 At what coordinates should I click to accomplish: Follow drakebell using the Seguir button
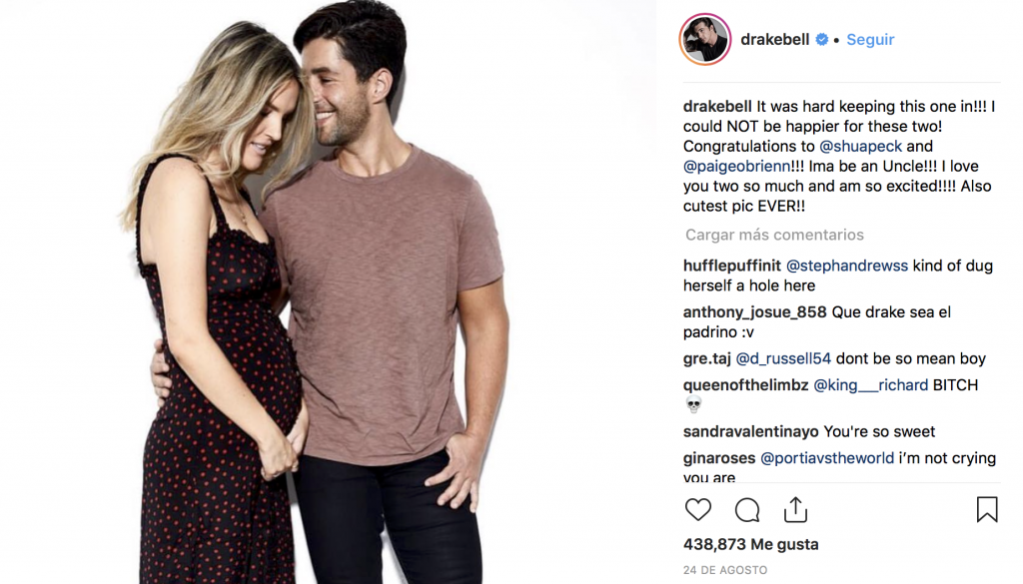click(870, 40)
